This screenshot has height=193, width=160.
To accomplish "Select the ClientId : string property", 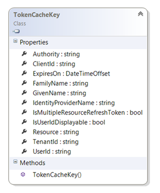I will tap(54, 64).
